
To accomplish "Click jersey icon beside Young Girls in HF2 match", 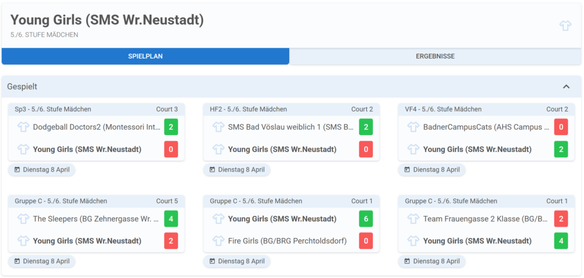I will pyautogui.click(x=218, y=149).
